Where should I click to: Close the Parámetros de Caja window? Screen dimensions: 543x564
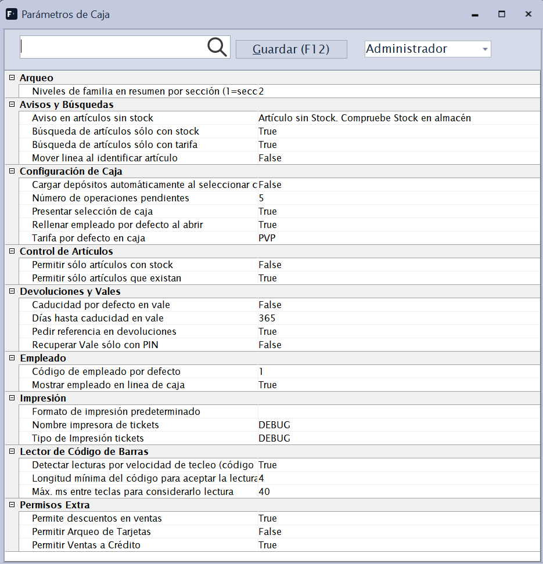tap(528, 15)
